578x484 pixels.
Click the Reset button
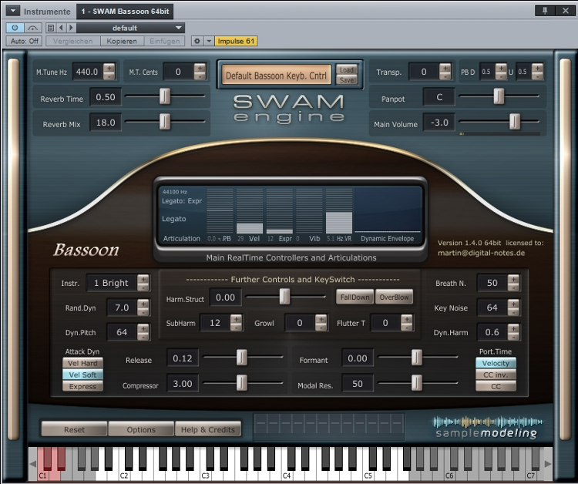(74, 429)
